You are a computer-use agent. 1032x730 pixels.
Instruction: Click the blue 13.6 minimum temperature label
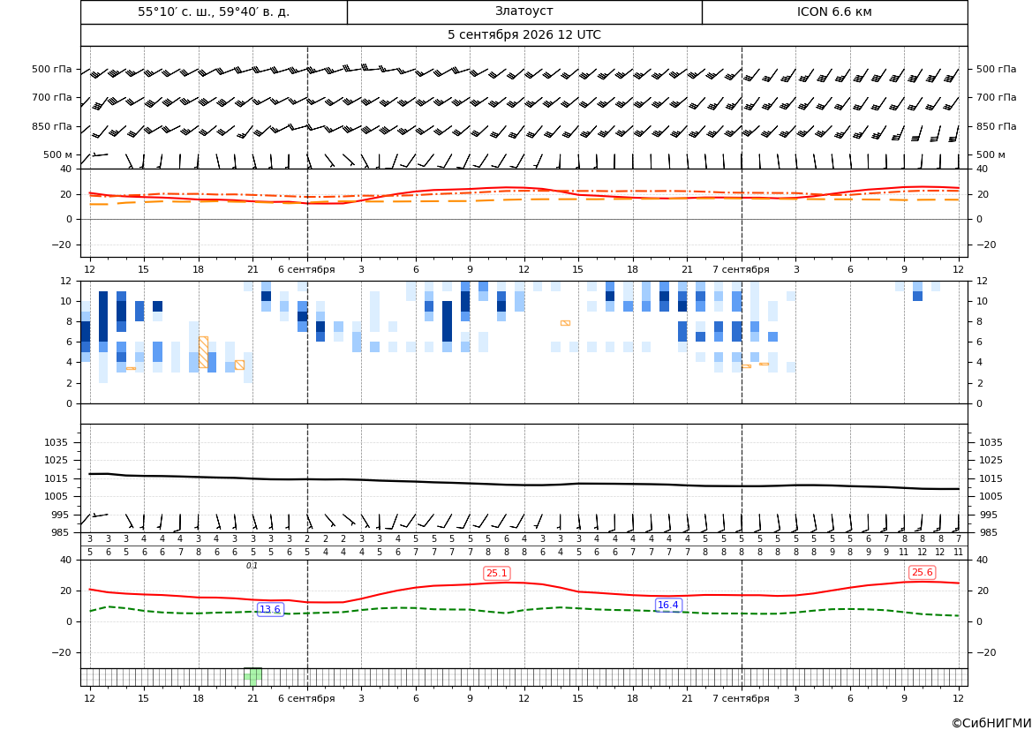(270, 609)
